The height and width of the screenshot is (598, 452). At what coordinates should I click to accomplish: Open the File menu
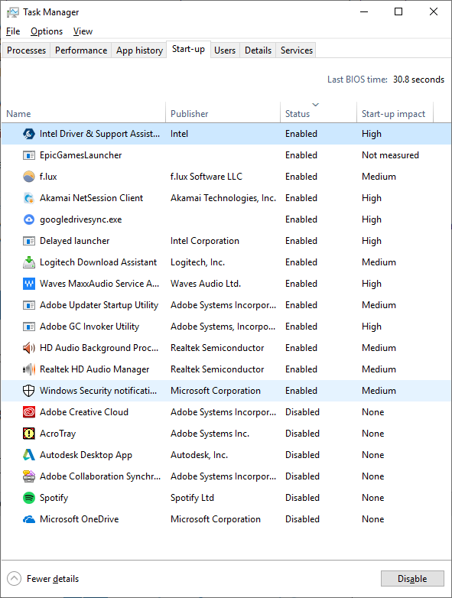(13, 31)
